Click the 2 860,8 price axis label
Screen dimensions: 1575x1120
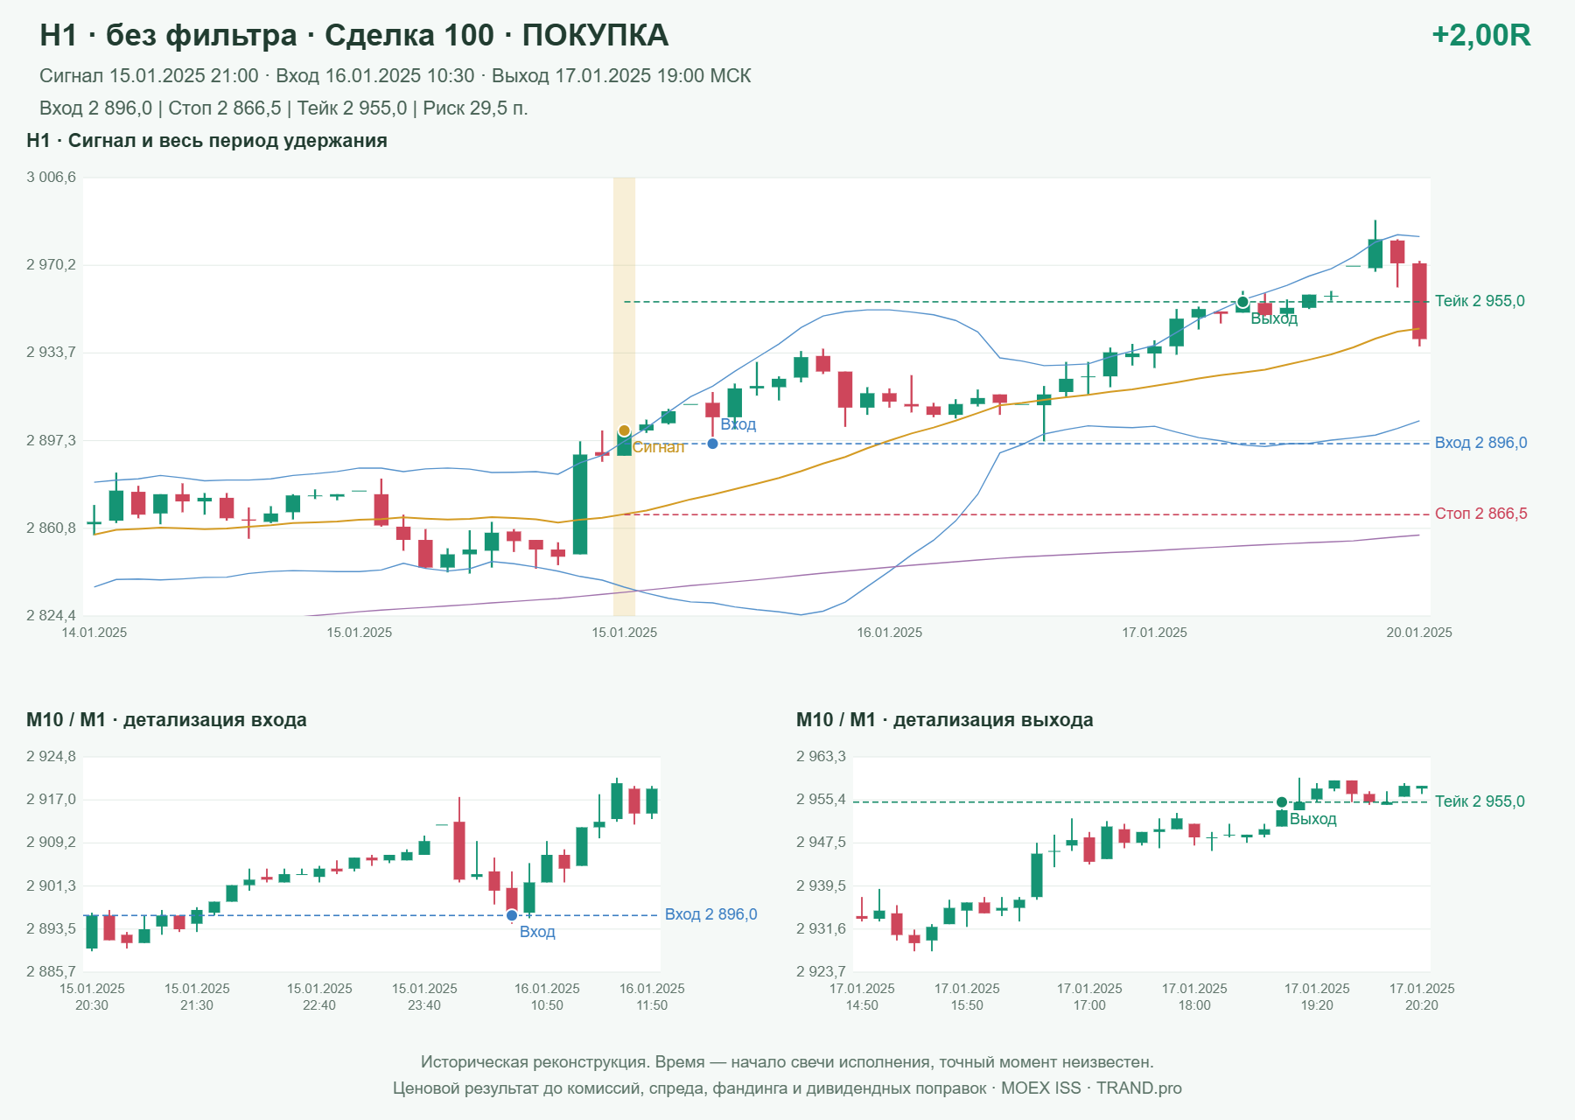(51, 528)
